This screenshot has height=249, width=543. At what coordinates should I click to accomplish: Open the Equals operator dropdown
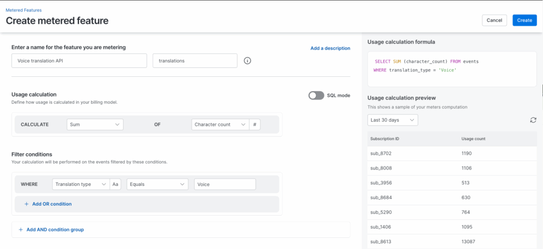click(157, 184)
